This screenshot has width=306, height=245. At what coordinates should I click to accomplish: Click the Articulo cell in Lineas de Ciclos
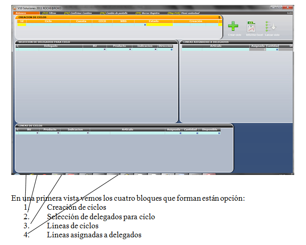tap(127, 133)
